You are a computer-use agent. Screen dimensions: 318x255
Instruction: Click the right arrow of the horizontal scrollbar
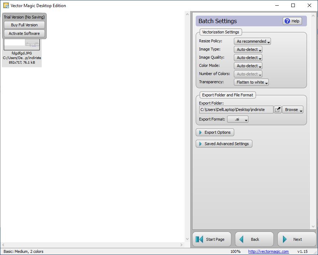pyautogui.click(x=181, y=245)
